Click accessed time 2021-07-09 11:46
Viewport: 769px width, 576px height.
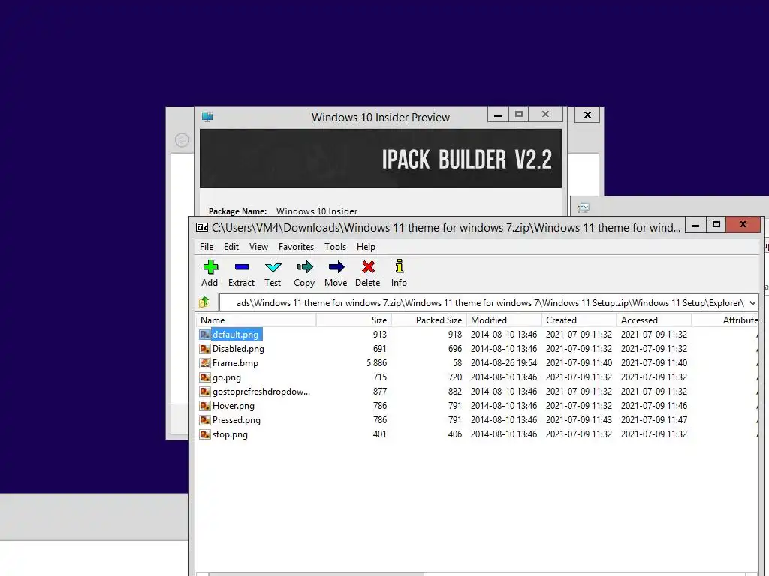point(654,406)
